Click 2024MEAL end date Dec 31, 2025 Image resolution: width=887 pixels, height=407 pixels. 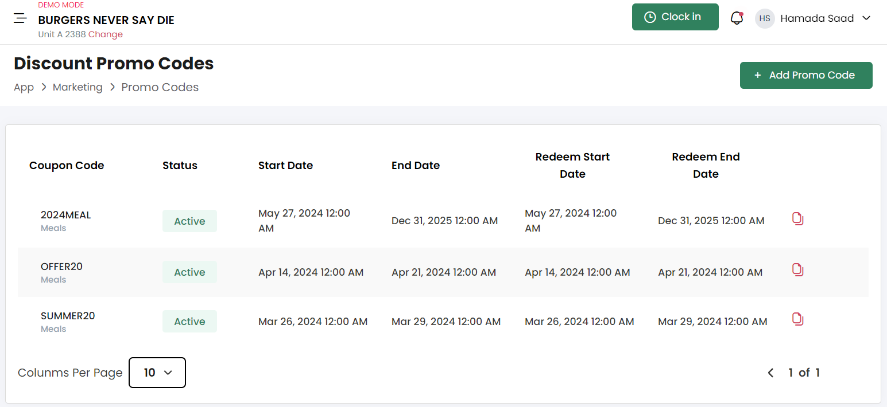click(444, 221)
